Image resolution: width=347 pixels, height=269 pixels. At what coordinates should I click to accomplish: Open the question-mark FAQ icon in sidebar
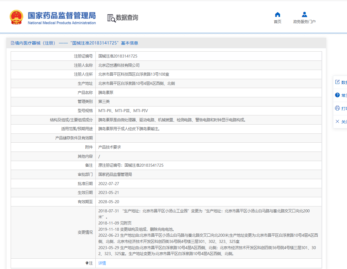(x=338, y=95)
